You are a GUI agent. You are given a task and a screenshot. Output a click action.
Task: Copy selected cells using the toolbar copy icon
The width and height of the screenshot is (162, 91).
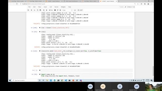point(37,10)
